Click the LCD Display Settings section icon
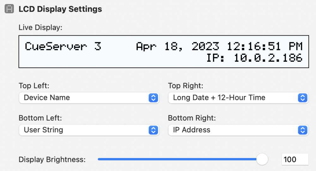 click(9, 9)
